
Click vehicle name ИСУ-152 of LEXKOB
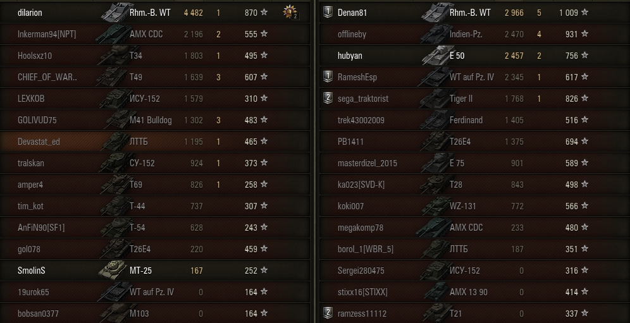pos(145,99)
